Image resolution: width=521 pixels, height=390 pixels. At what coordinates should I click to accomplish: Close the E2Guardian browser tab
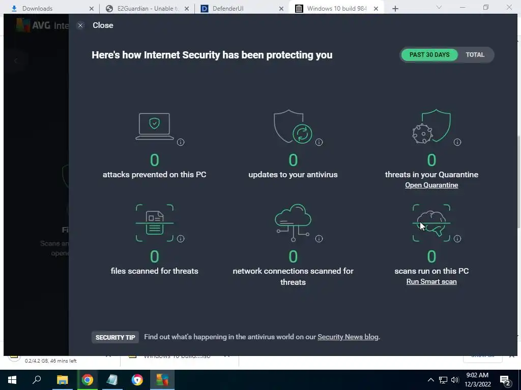pos(187,9)
